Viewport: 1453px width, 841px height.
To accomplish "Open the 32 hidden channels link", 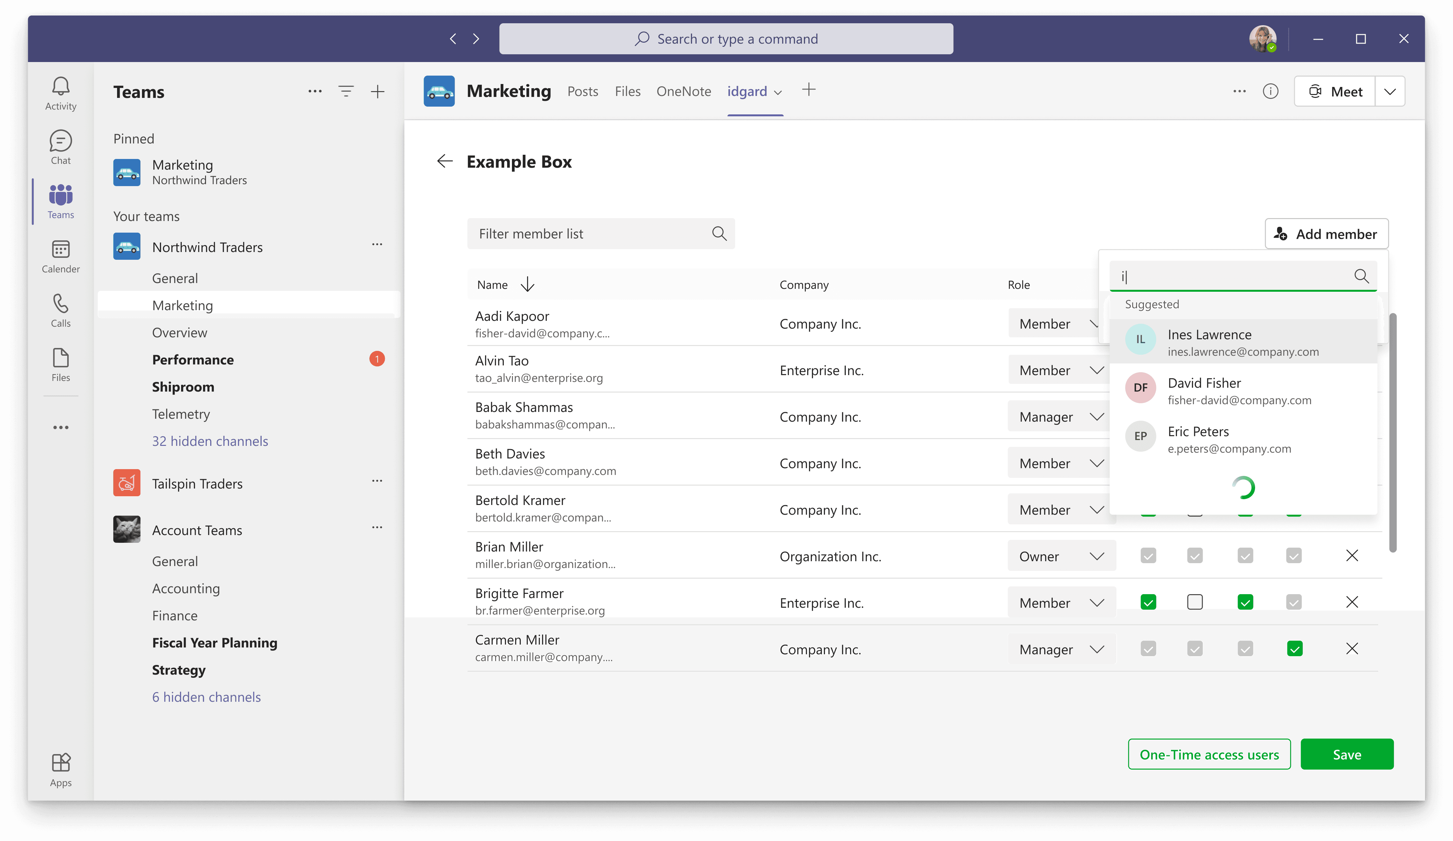I will tap(210, 441).
